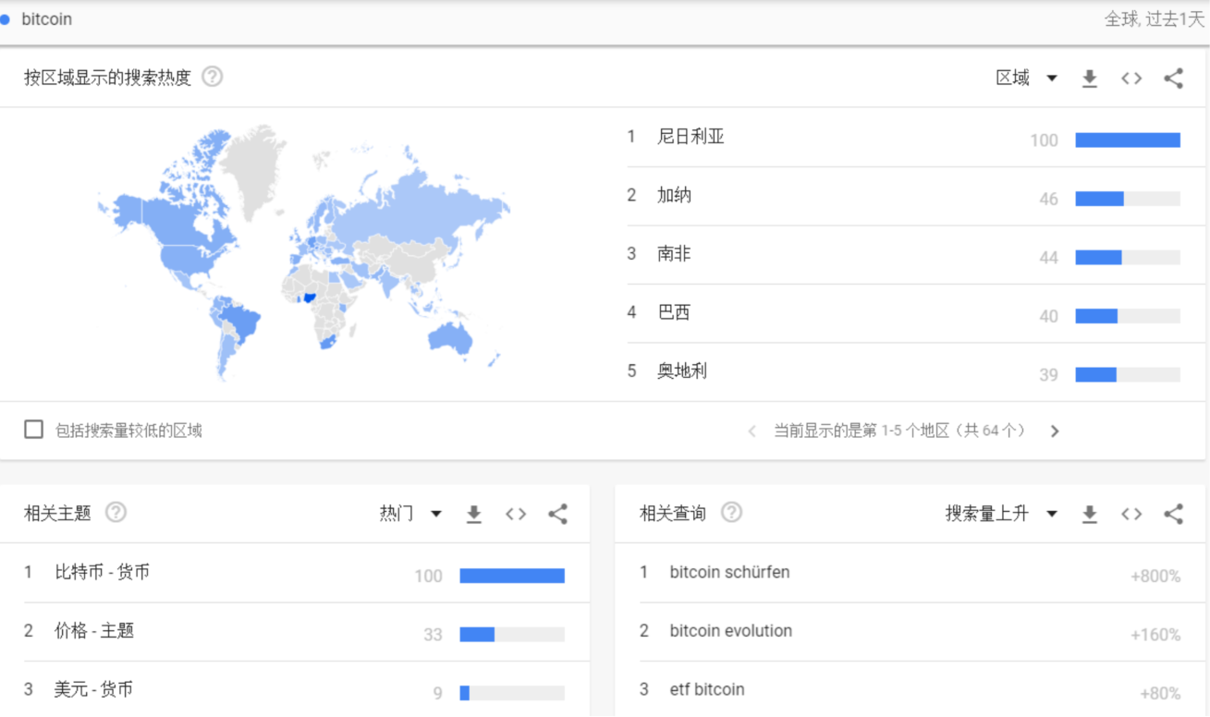Image resolution: width=1210 pixels, height=717 pixels.
Task: Open embed code for 相关查询 panel
Action: pyautogui.click(x=1131, y=514)
